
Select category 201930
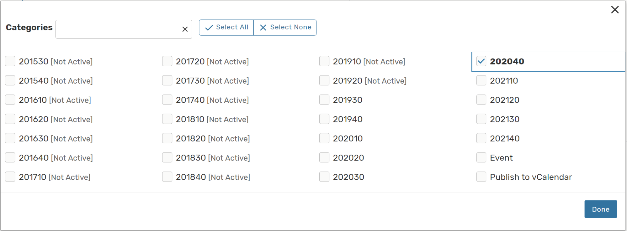[324, 100]
